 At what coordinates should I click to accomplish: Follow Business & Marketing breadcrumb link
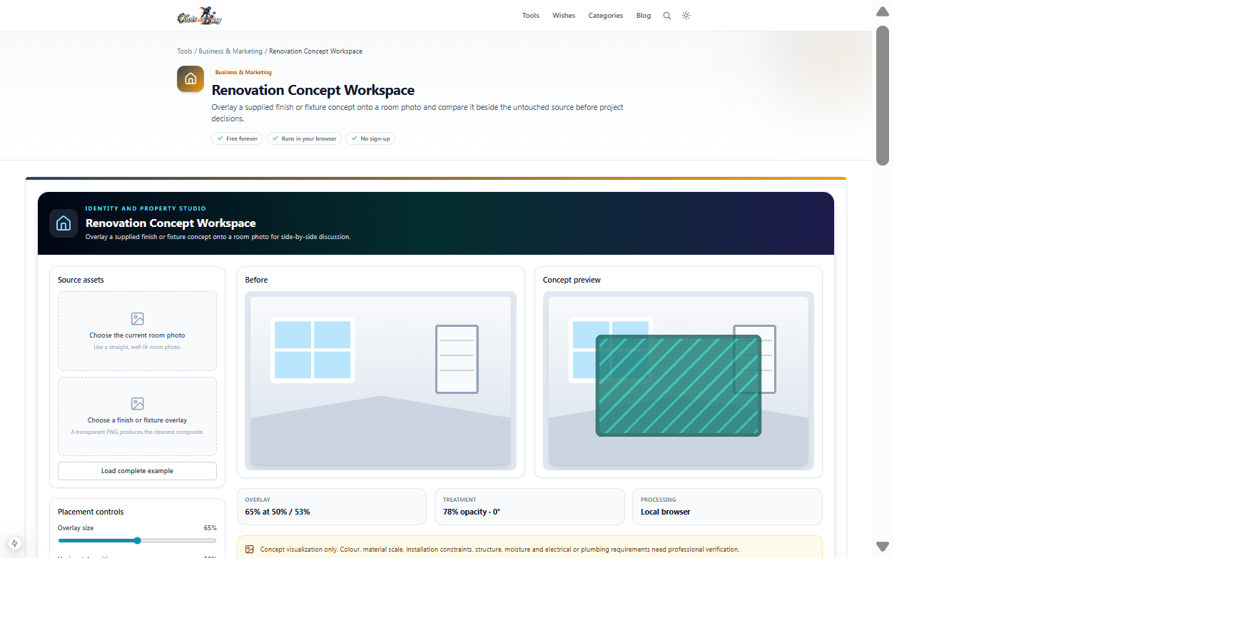click(230, 51)
